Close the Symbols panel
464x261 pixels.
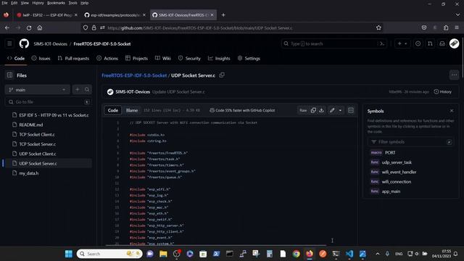coord(452,111)
